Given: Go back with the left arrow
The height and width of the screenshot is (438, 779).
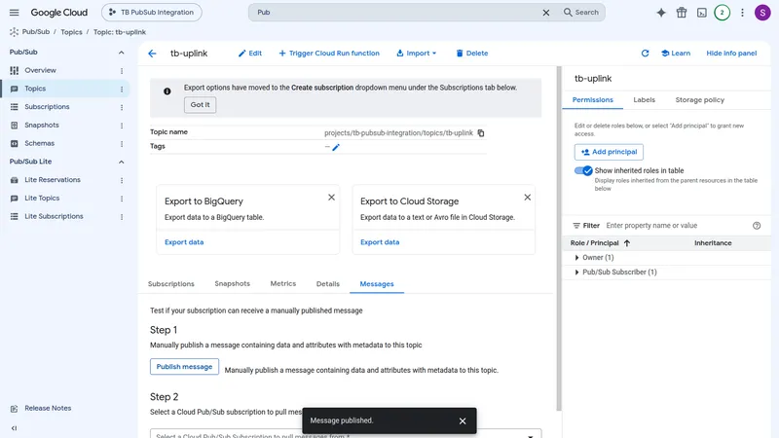Looking at the screenshot, I should click(x=152, y=54).
